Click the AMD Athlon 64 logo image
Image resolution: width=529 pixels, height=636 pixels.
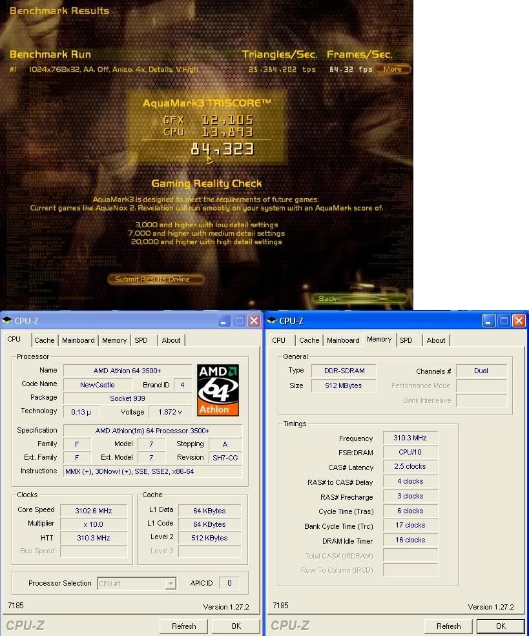coord(218,390)
